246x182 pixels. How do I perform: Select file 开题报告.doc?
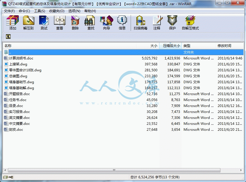(123, 94)
